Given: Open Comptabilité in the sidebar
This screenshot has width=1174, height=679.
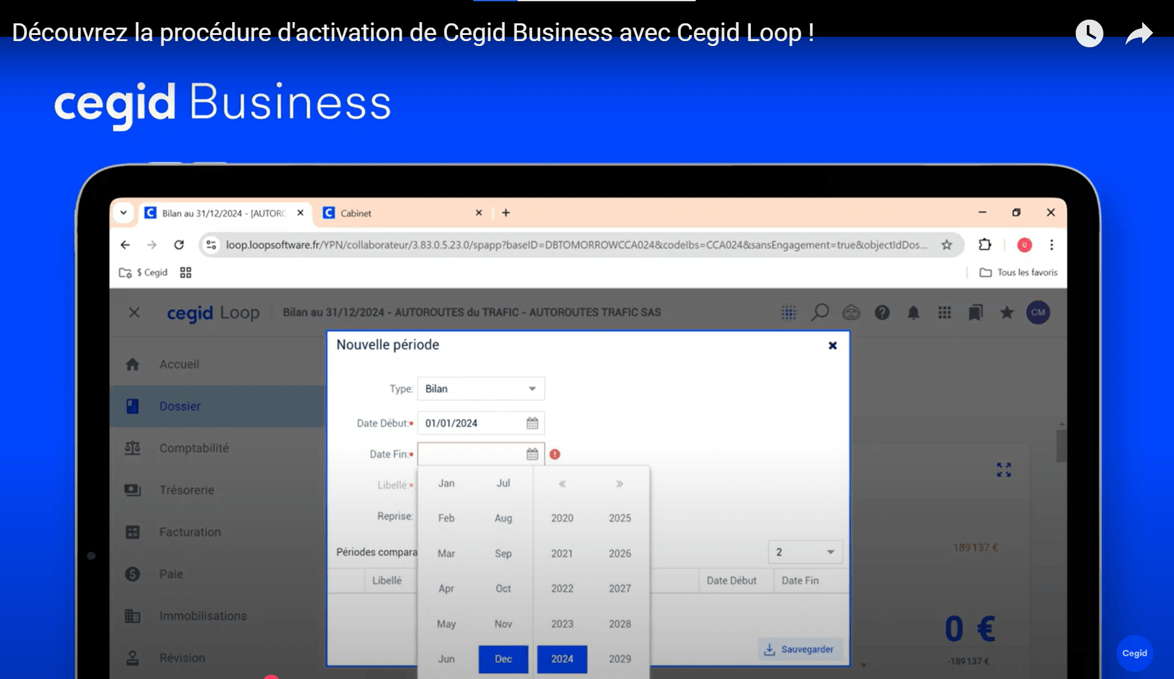Looking at the screenshot, I should (x=217, y=448).
